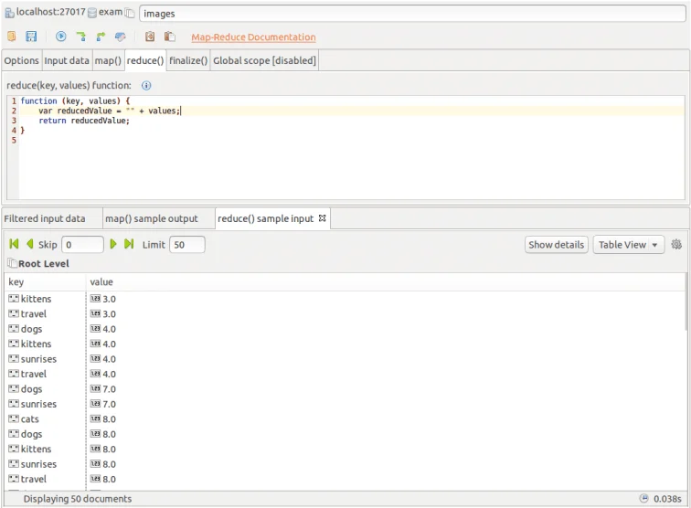
Task: Go to previous page of results
Action: coord(30,244)
